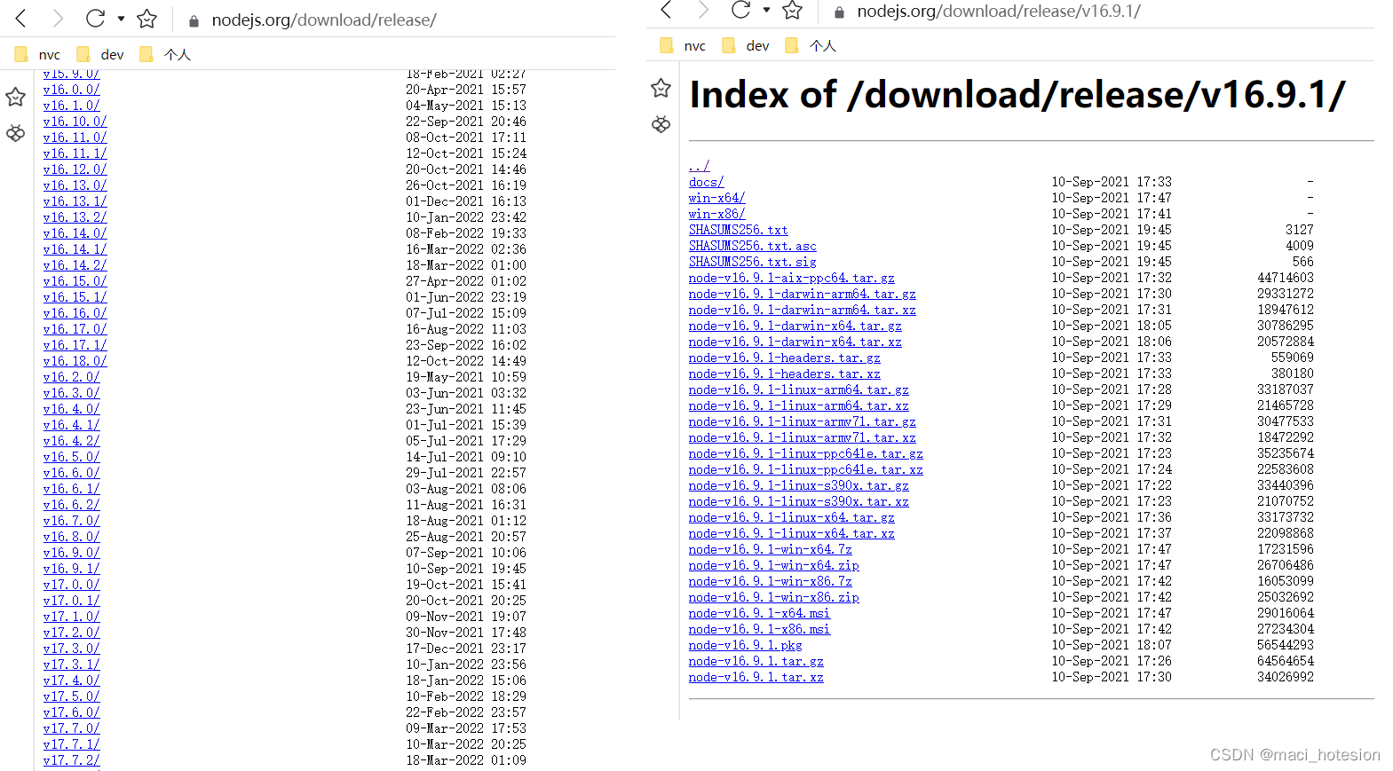The image size is (1393, 771).
Task: Download node-v16.9.1-linux-armv7l.tar.gz
Action: tap(802, 421)
